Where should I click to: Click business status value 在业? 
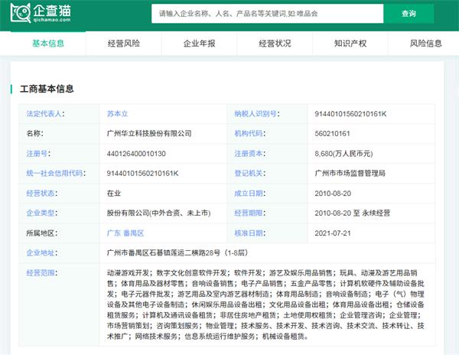[114, 193]
